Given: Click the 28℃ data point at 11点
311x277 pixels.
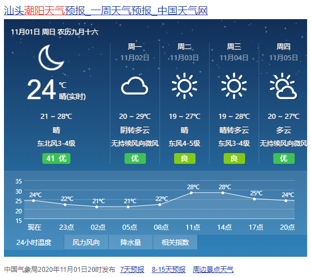Looking at the screenshot, I should pos(191,193).
